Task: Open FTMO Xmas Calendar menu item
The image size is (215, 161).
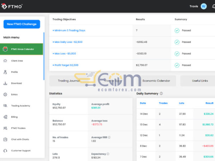Action: click(x=22, y=49)
